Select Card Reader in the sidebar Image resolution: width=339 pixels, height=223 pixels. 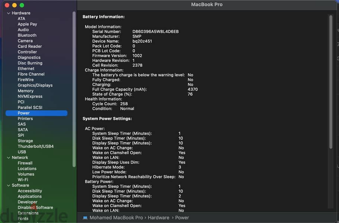pos(30,46)
